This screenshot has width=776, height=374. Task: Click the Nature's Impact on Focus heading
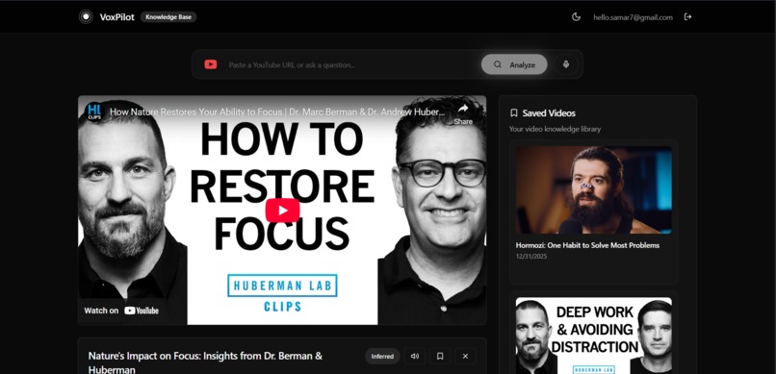[205, 362]
